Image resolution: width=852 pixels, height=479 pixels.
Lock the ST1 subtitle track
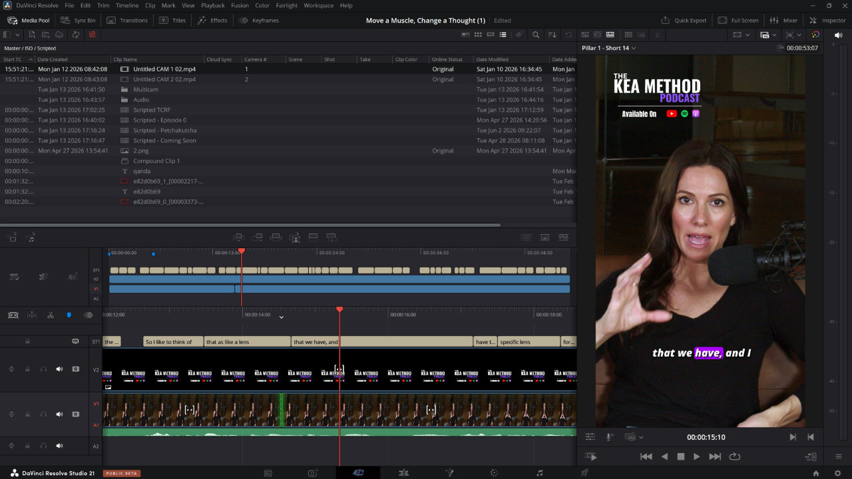27,341
